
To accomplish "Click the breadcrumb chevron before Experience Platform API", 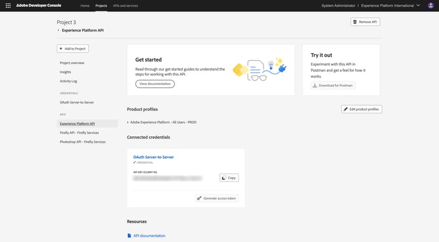I will pos(58,30).
